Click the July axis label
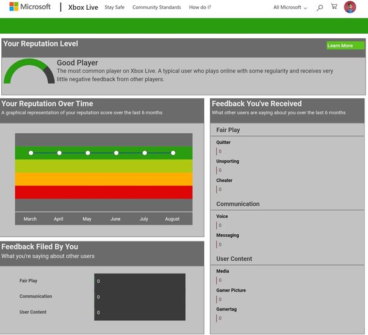This screenshot has width=368, height=335. coord(144,219)
